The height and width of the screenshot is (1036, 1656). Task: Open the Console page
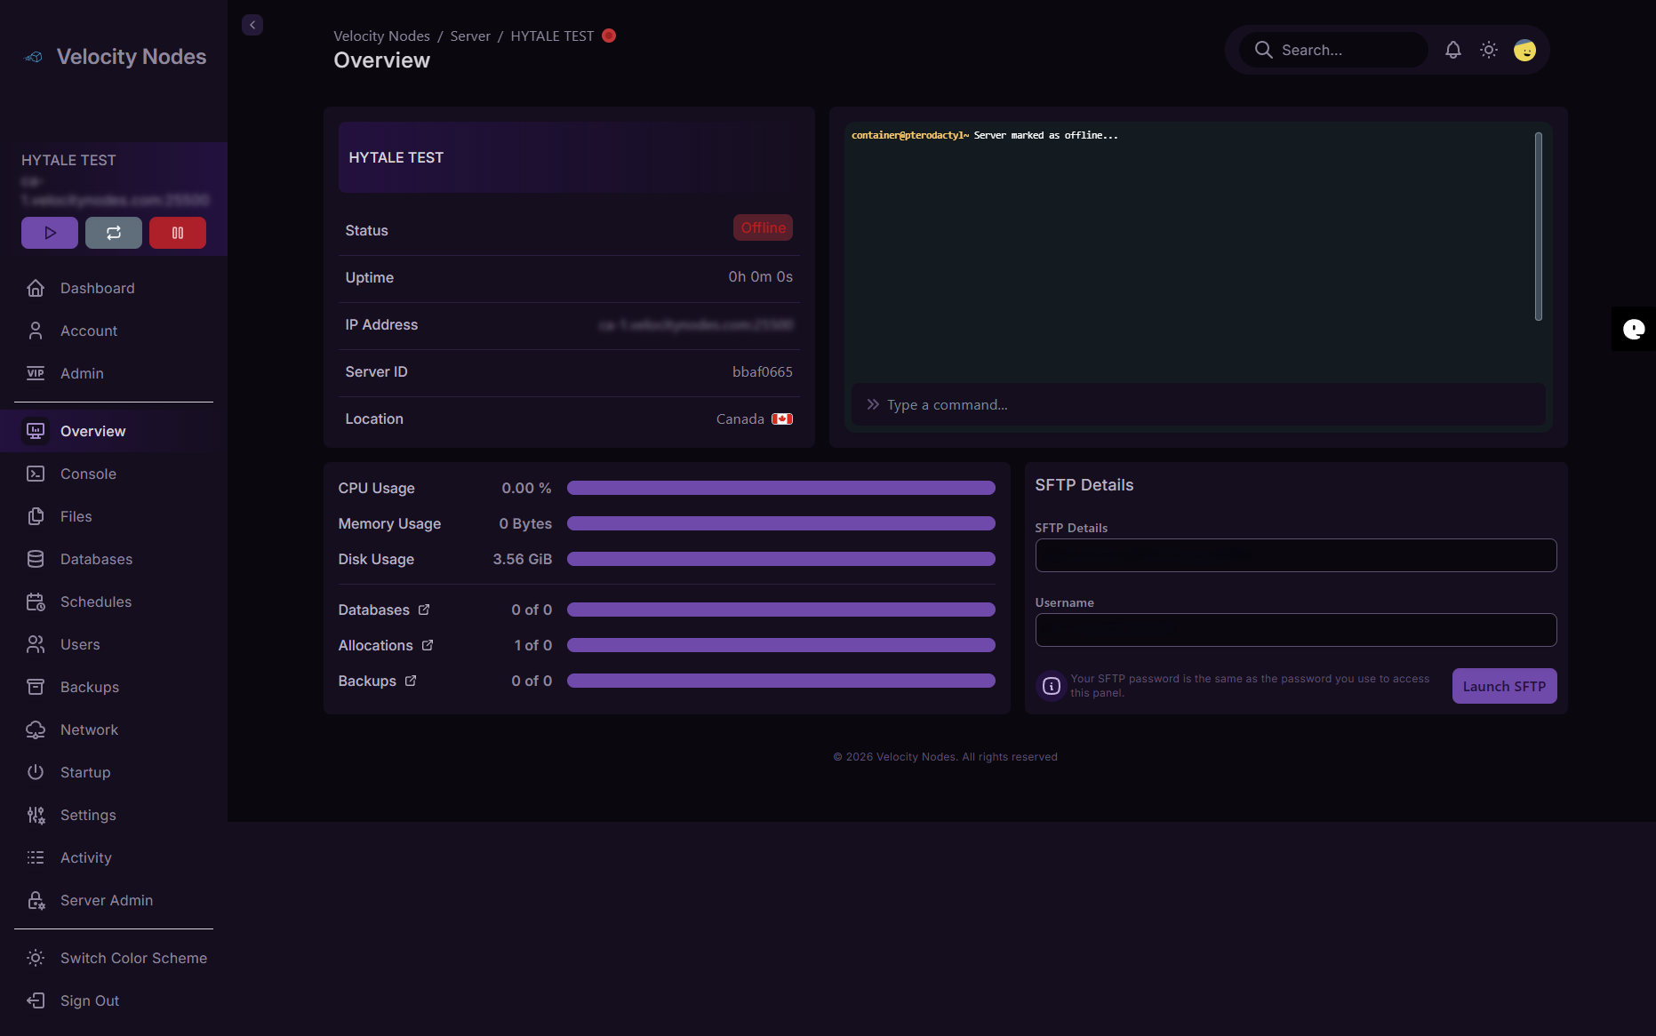click(87, 474)
